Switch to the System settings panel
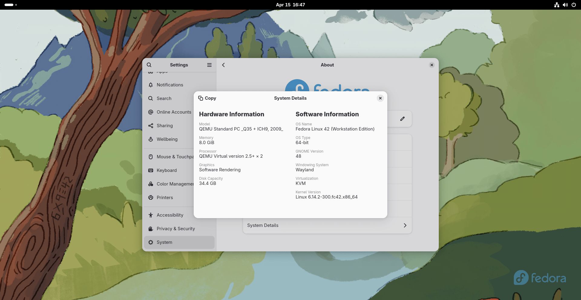581x300 pixels. click(x=164, y=242)
